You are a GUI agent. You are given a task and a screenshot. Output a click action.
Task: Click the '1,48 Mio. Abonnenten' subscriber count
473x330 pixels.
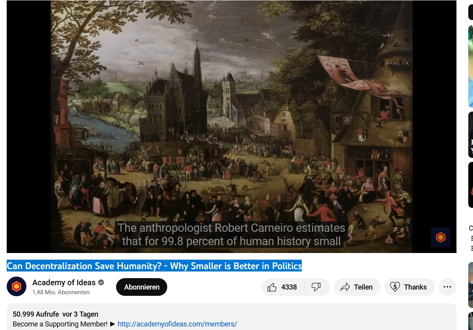click(x=61, y=292)
